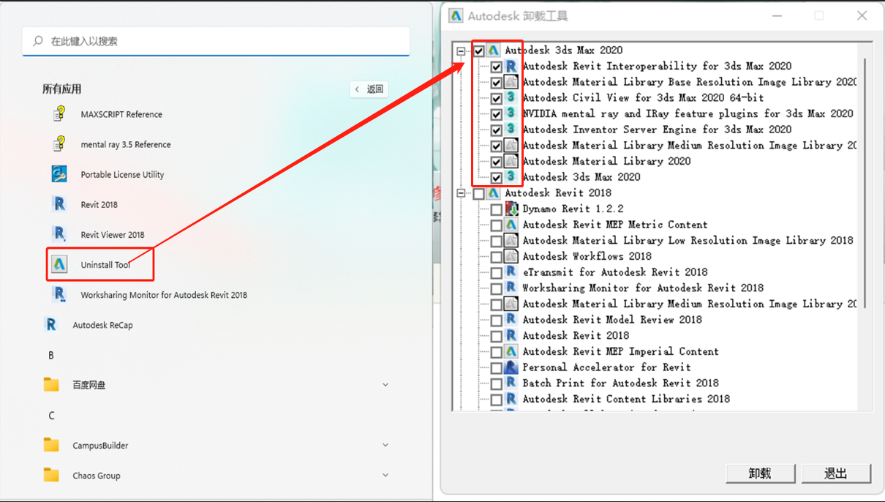Select "Autodesk Revit 2018" product label below Model Review
885x502 pixels.
[x=576, y=335]
